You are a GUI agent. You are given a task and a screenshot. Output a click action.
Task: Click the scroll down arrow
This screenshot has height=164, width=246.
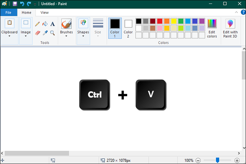coord(244,148)
